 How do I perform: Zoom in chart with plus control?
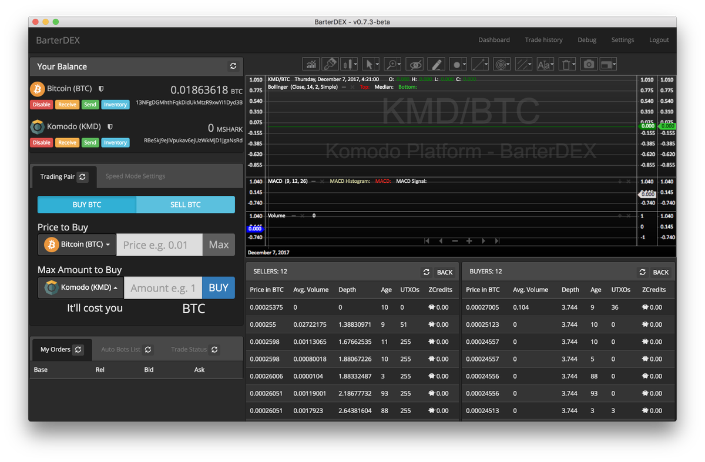(x=469, y=241)
